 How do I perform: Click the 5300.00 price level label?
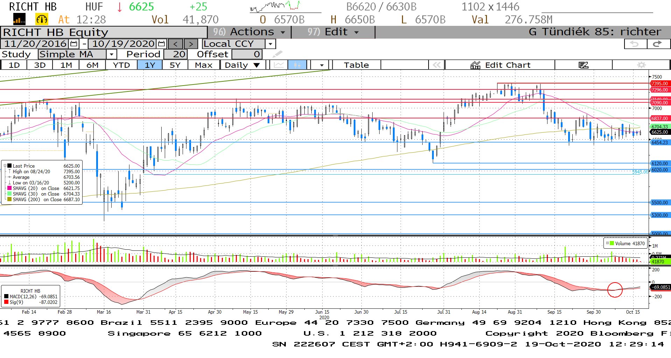click(x=660, y=215)
